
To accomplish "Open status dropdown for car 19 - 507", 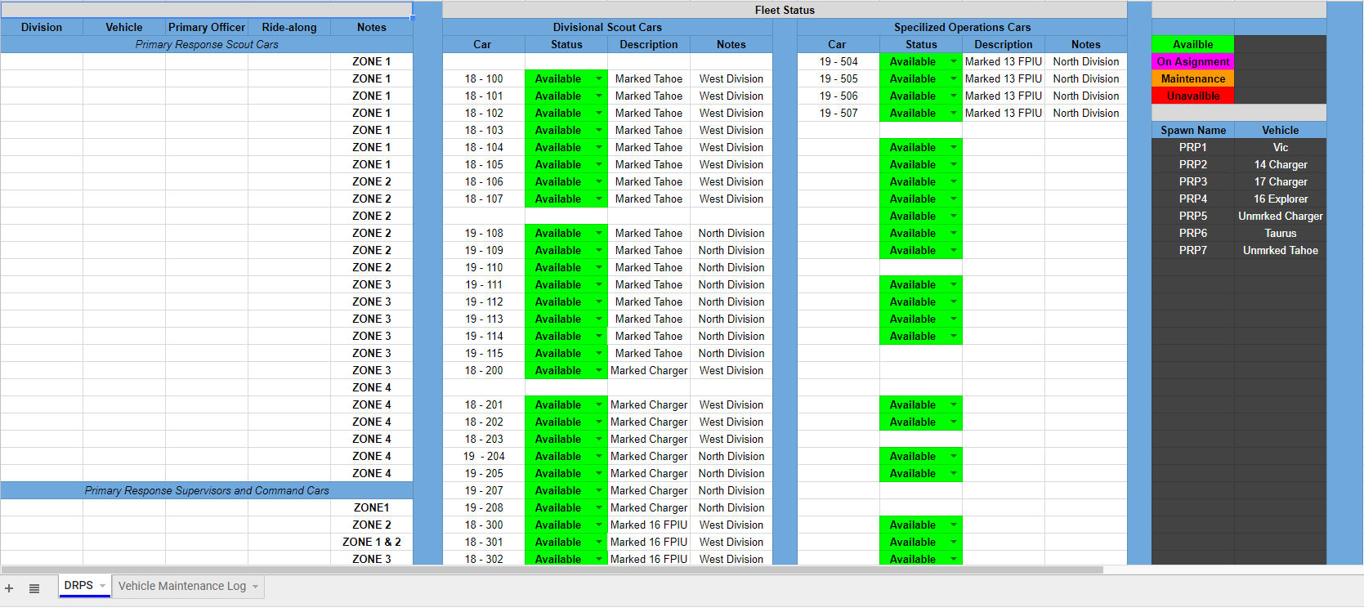I will [x=953, y=114].
